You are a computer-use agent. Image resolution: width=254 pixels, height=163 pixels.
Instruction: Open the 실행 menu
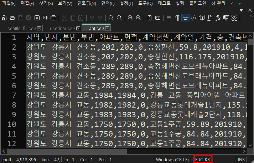(180, 4)
